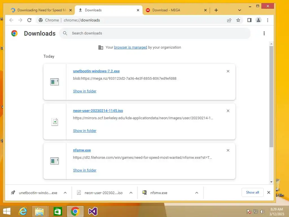Click the dl2.filehorse.com source URL
Screen dimensions: 289x217
(x=142, y=158)
